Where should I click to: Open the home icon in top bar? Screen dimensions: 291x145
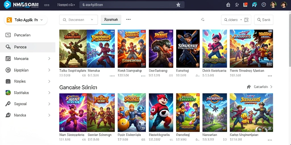click(228, 5)
